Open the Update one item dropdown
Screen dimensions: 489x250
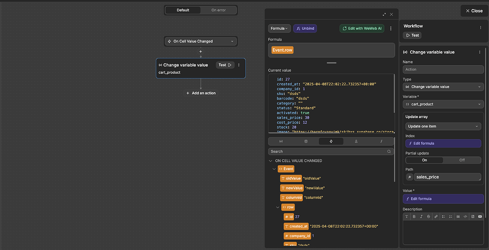coord(443,126)
